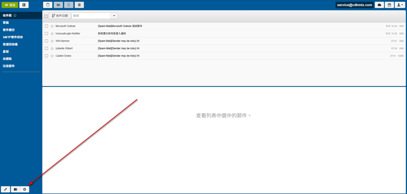Open the 草稿 drafts folder
The image size is (407, 194).
[x=6, y=23]
